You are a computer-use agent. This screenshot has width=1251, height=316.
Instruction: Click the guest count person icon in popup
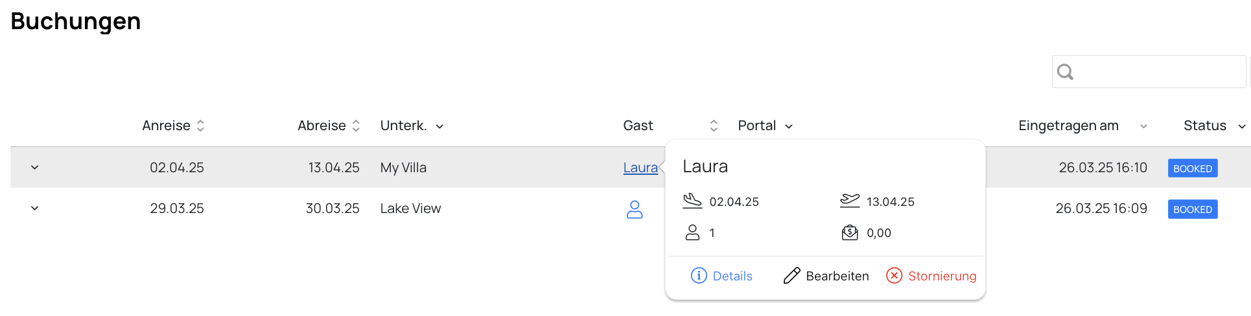click(x=692, y=232)
